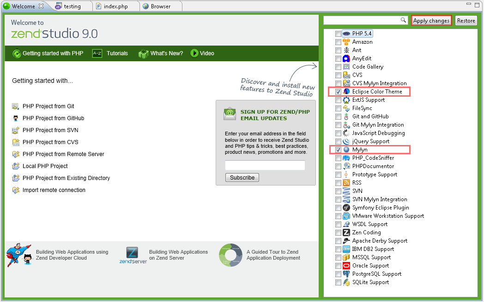Switch to the index.php tab
This screenshot has height=302, width=484.
click(x=115, y=6)
